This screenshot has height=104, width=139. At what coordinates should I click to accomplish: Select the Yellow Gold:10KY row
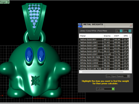point(104,42)
